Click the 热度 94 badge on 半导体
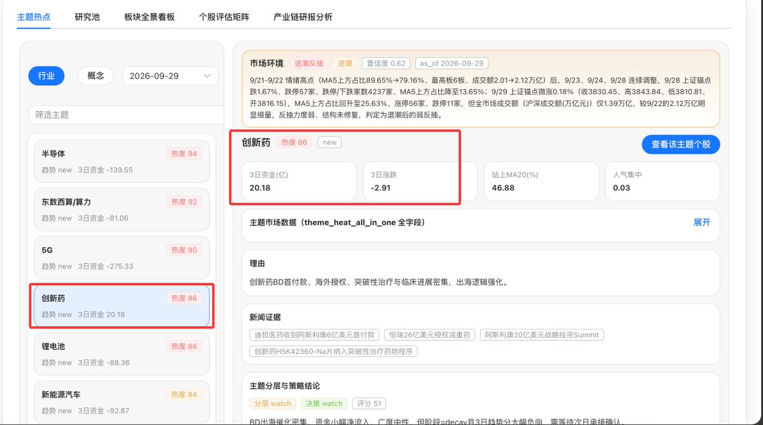This screenshot has width=763, height=425. click(x=184, y=154)
